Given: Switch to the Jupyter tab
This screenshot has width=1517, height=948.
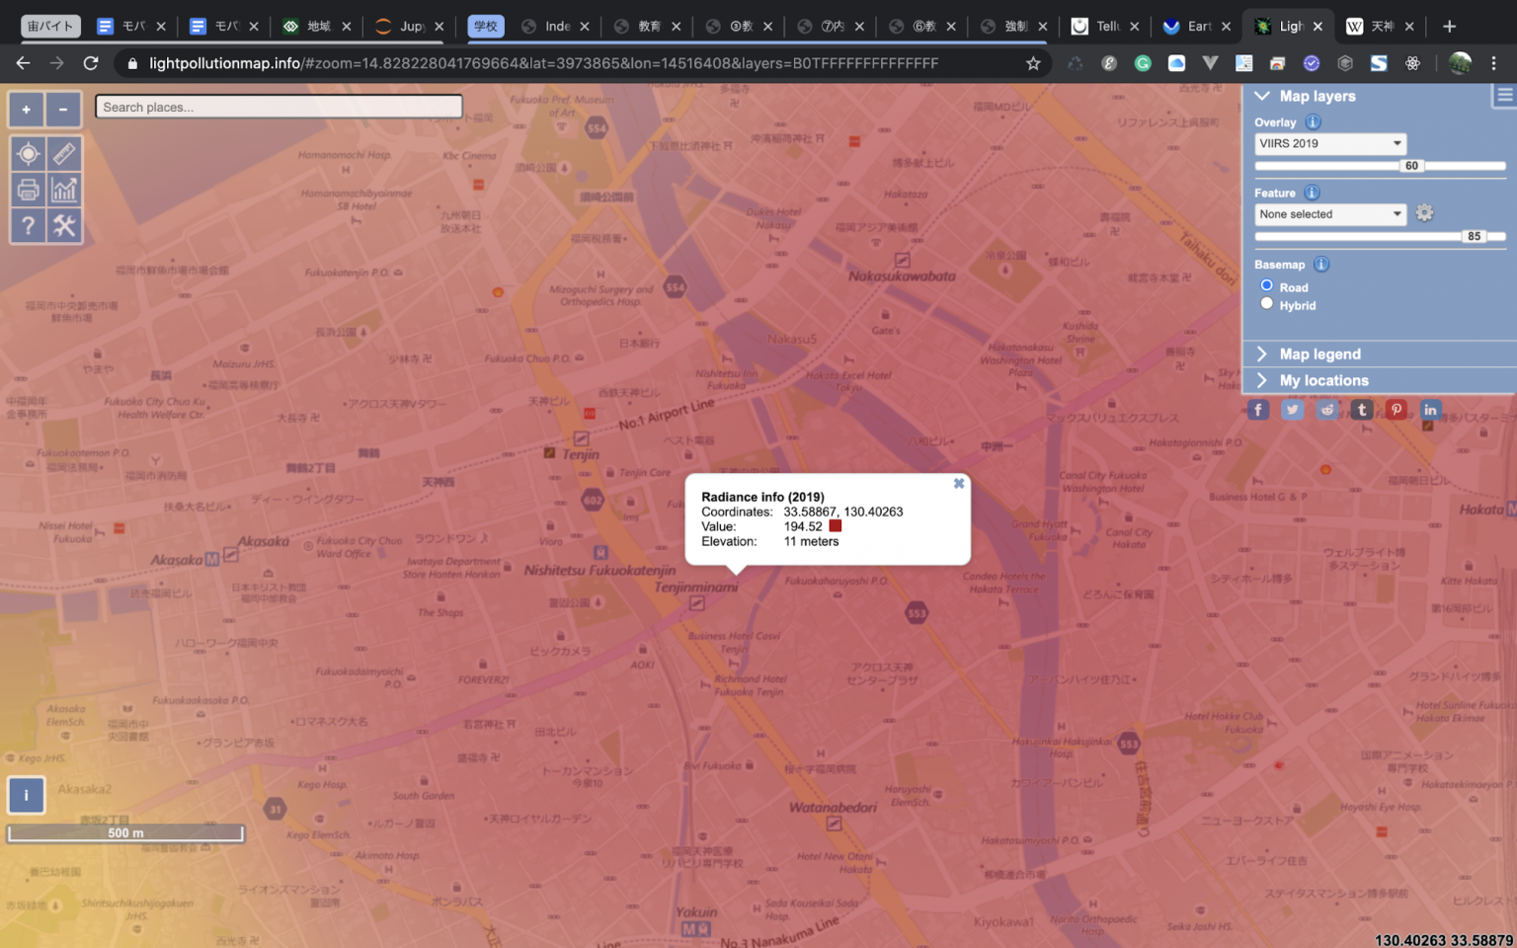Looking at the screenshot, I should coord(410,27).
